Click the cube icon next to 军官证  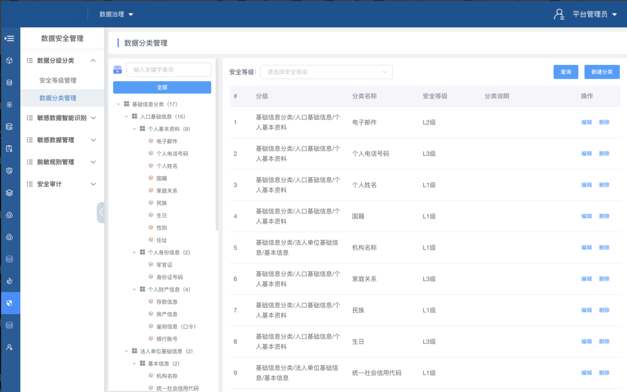[151, 265]
